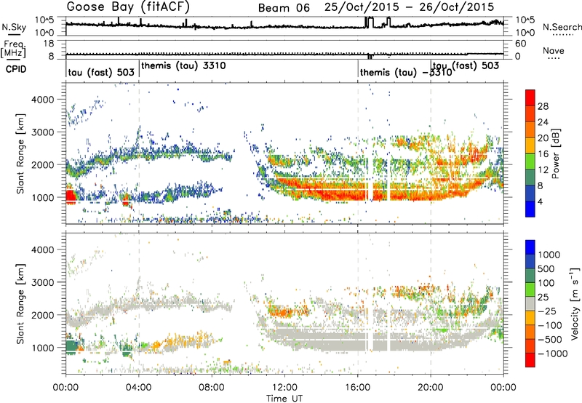Click the '1000' tick on Velocity colorbar
The height and width of the screenshot is (403, 582).
(x=549, y=255)
